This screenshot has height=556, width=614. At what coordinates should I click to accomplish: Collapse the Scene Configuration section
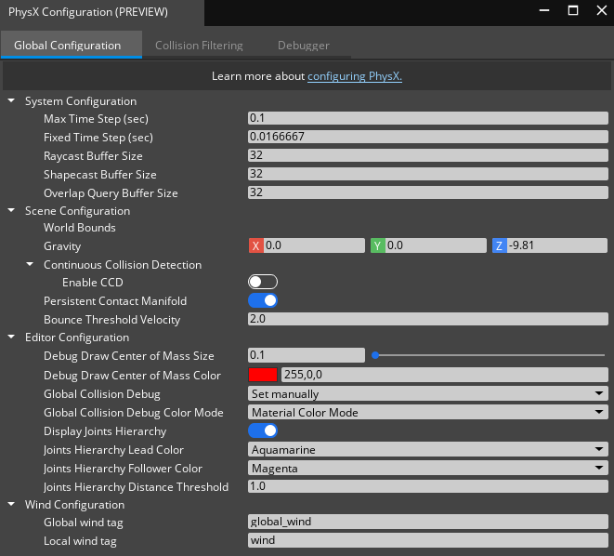[x=11, y=211]
